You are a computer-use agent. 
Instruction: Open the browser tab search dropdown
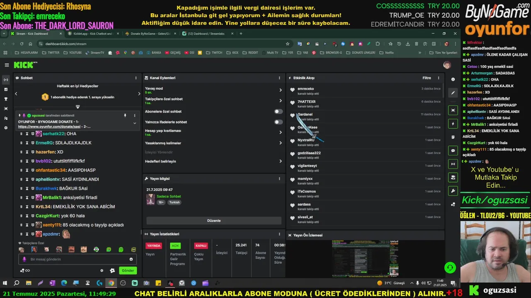(4, 34)
